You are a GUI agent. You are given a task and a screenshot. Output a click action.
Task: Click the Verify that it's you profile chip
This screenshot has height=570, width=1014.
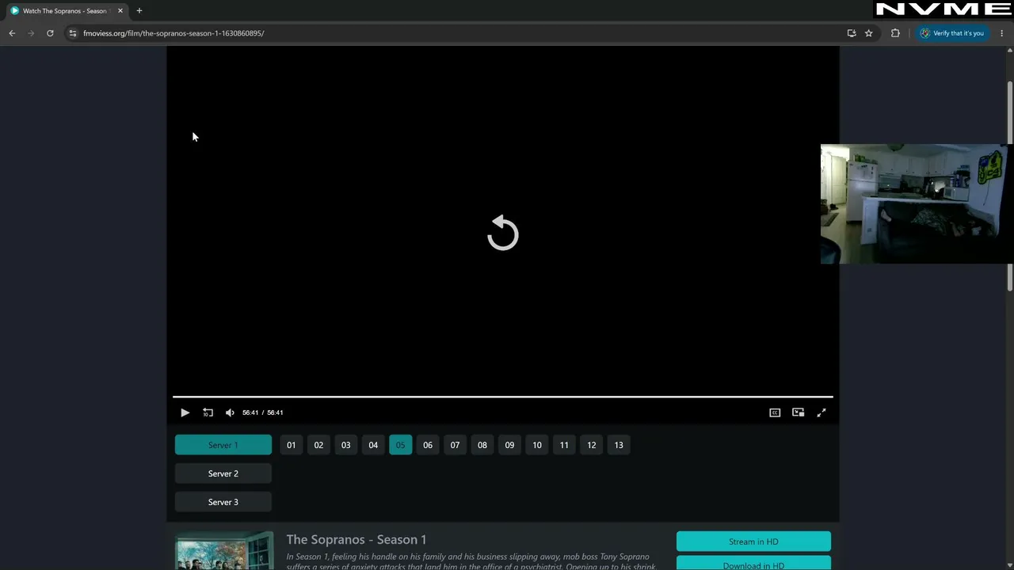(x=952, y=33)
